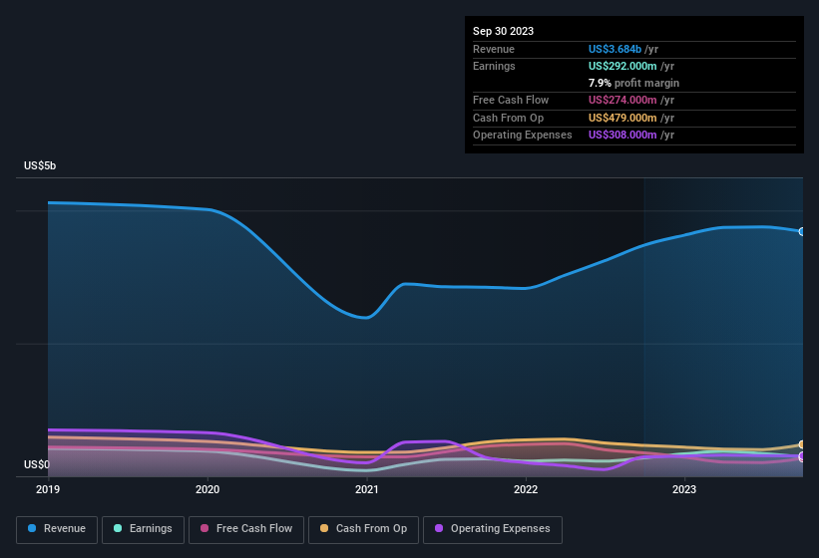Image resolution: width=819 pixels, height=558 pixels.
Task: Toggle the Operating Expenses legend button
Action: [x=493, y=530]
